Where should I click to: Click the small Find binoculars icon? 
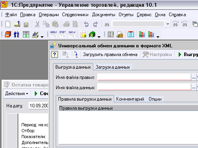point(107,24)
